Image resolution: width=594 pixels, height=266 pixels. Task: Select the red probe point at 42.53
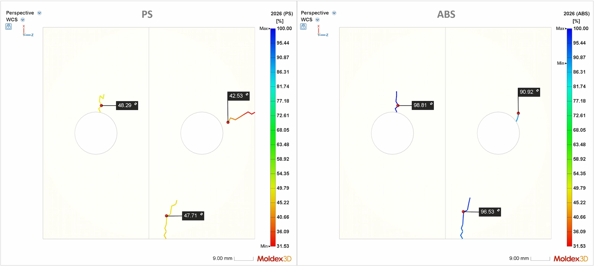[x=228, y=122]
